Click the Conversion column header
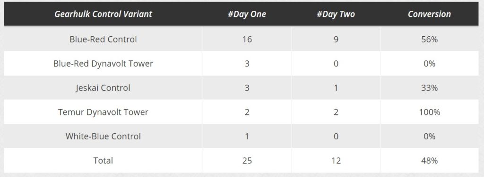 [429, 14]
